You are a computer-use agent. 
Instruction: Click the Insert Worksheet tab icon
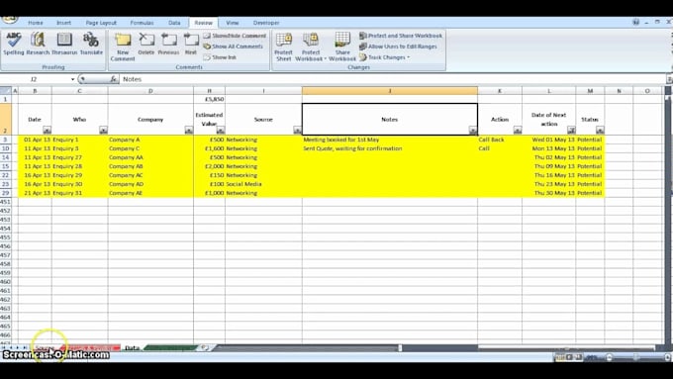[x=205, y=347]
